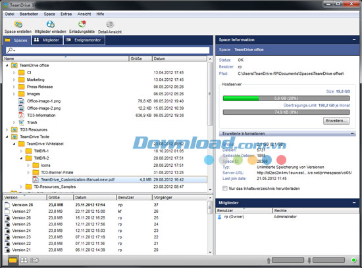The width and height of the screenshot is (362, 268).
Task: Expand the Marketing folder
Action: point(14,79)
